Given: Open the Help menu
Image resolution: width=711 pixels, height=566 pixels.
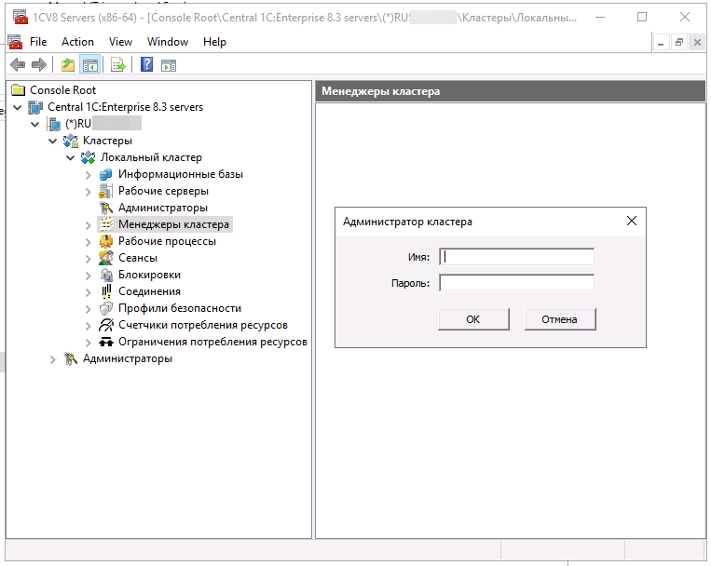Looking at the screenshot, I should pyautogui.click(x=214, y=42).
